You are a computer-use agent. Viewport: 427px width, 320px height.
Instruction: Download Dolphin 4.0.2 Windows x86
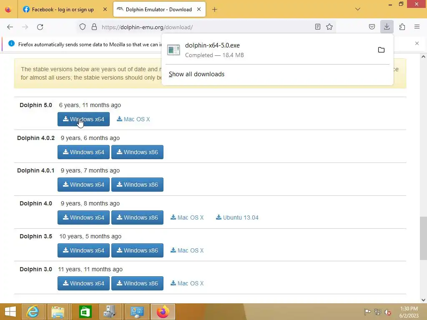[x=137, y=152]
